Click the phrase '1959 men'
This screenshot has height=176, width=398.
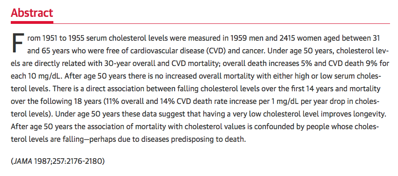[245, 38]
